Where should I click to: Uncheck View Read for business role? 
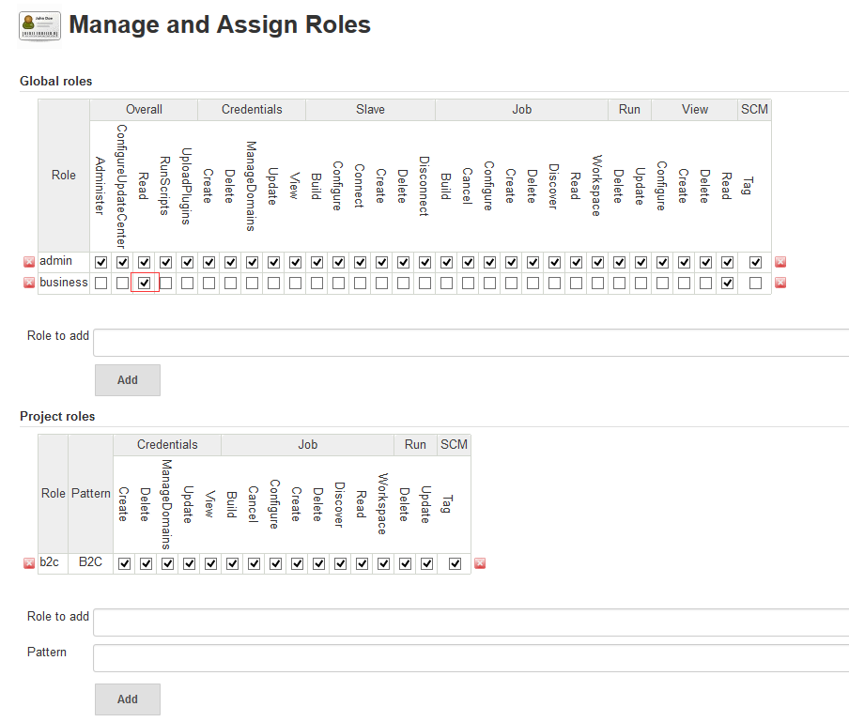coord(727,283)
